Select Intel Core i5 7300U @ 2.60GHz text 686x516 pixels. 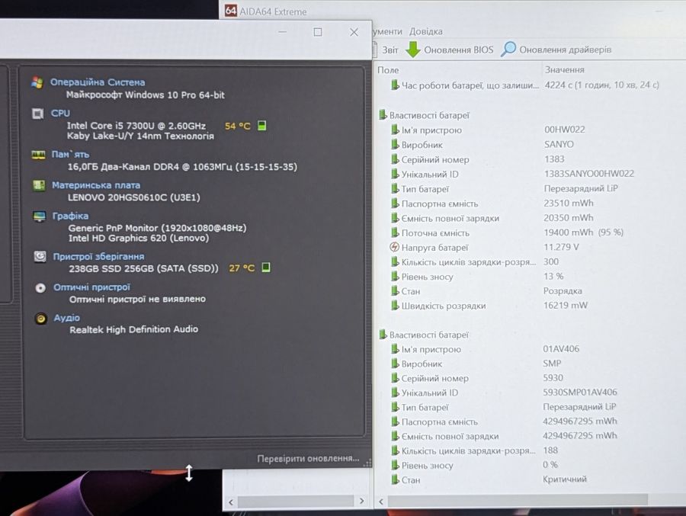tap(136, 126)
